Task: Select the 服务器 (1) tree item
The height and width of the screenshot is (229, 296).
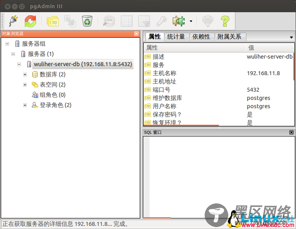Action: [41, 54]
